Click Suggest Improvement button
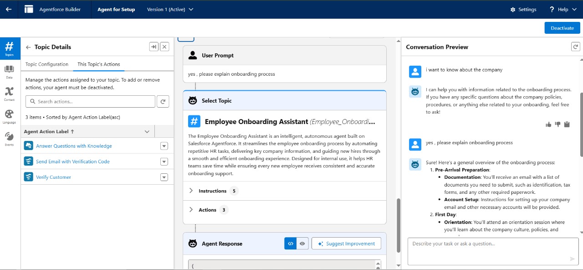This screenshot has width=583, height=270. point(346,244)
